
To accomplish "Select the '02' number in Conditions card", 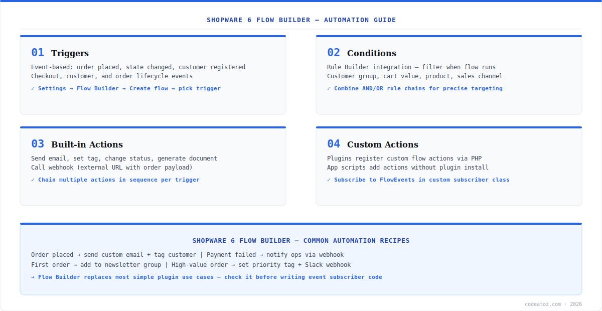I will coord(334,53).
